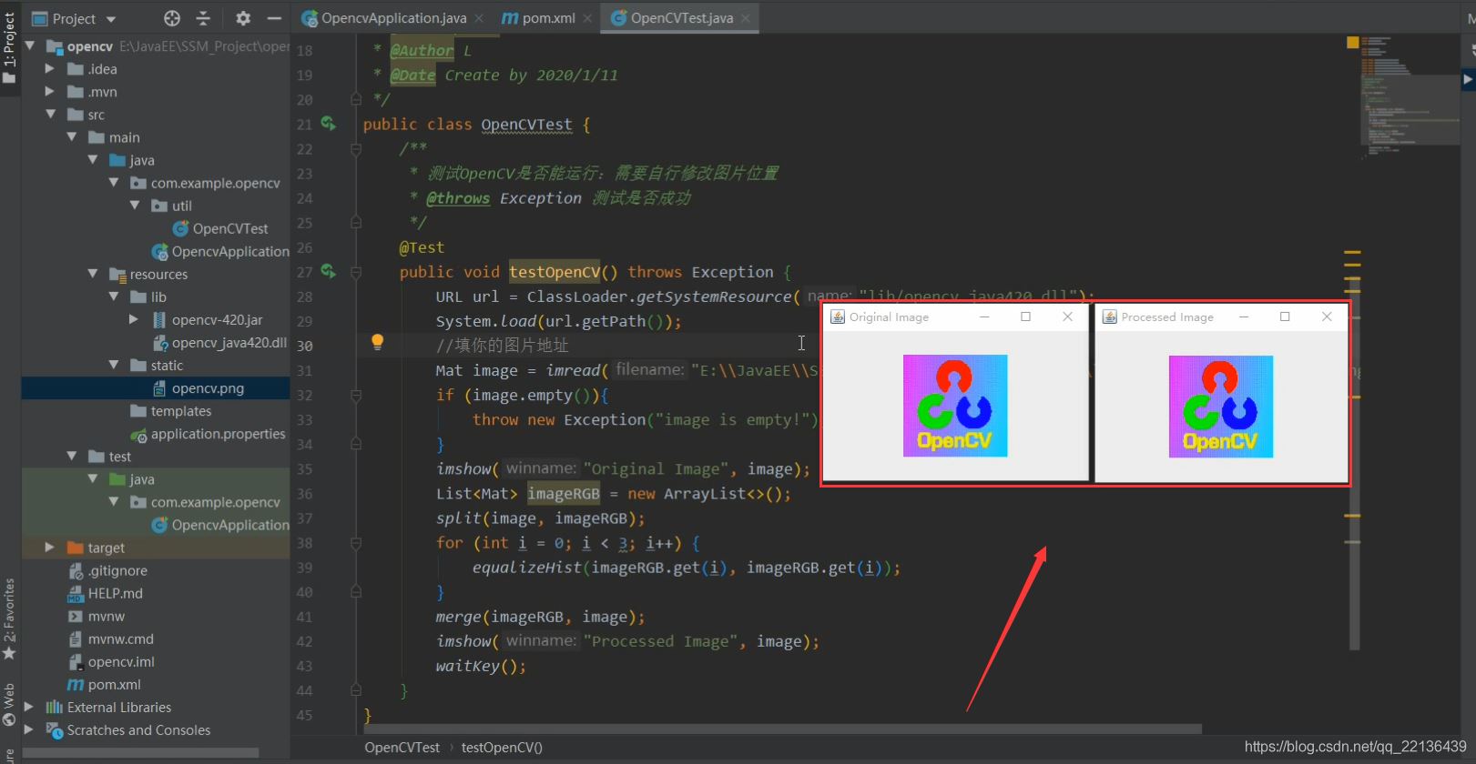
Task: Expand the opencv-420.jar node
Action: click(134, 319)
